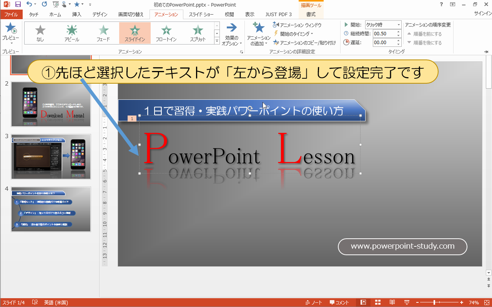Open the Trigger (開始のタイミング) dropdown
This screenshot has height=307, width=492.
point(293,34)
